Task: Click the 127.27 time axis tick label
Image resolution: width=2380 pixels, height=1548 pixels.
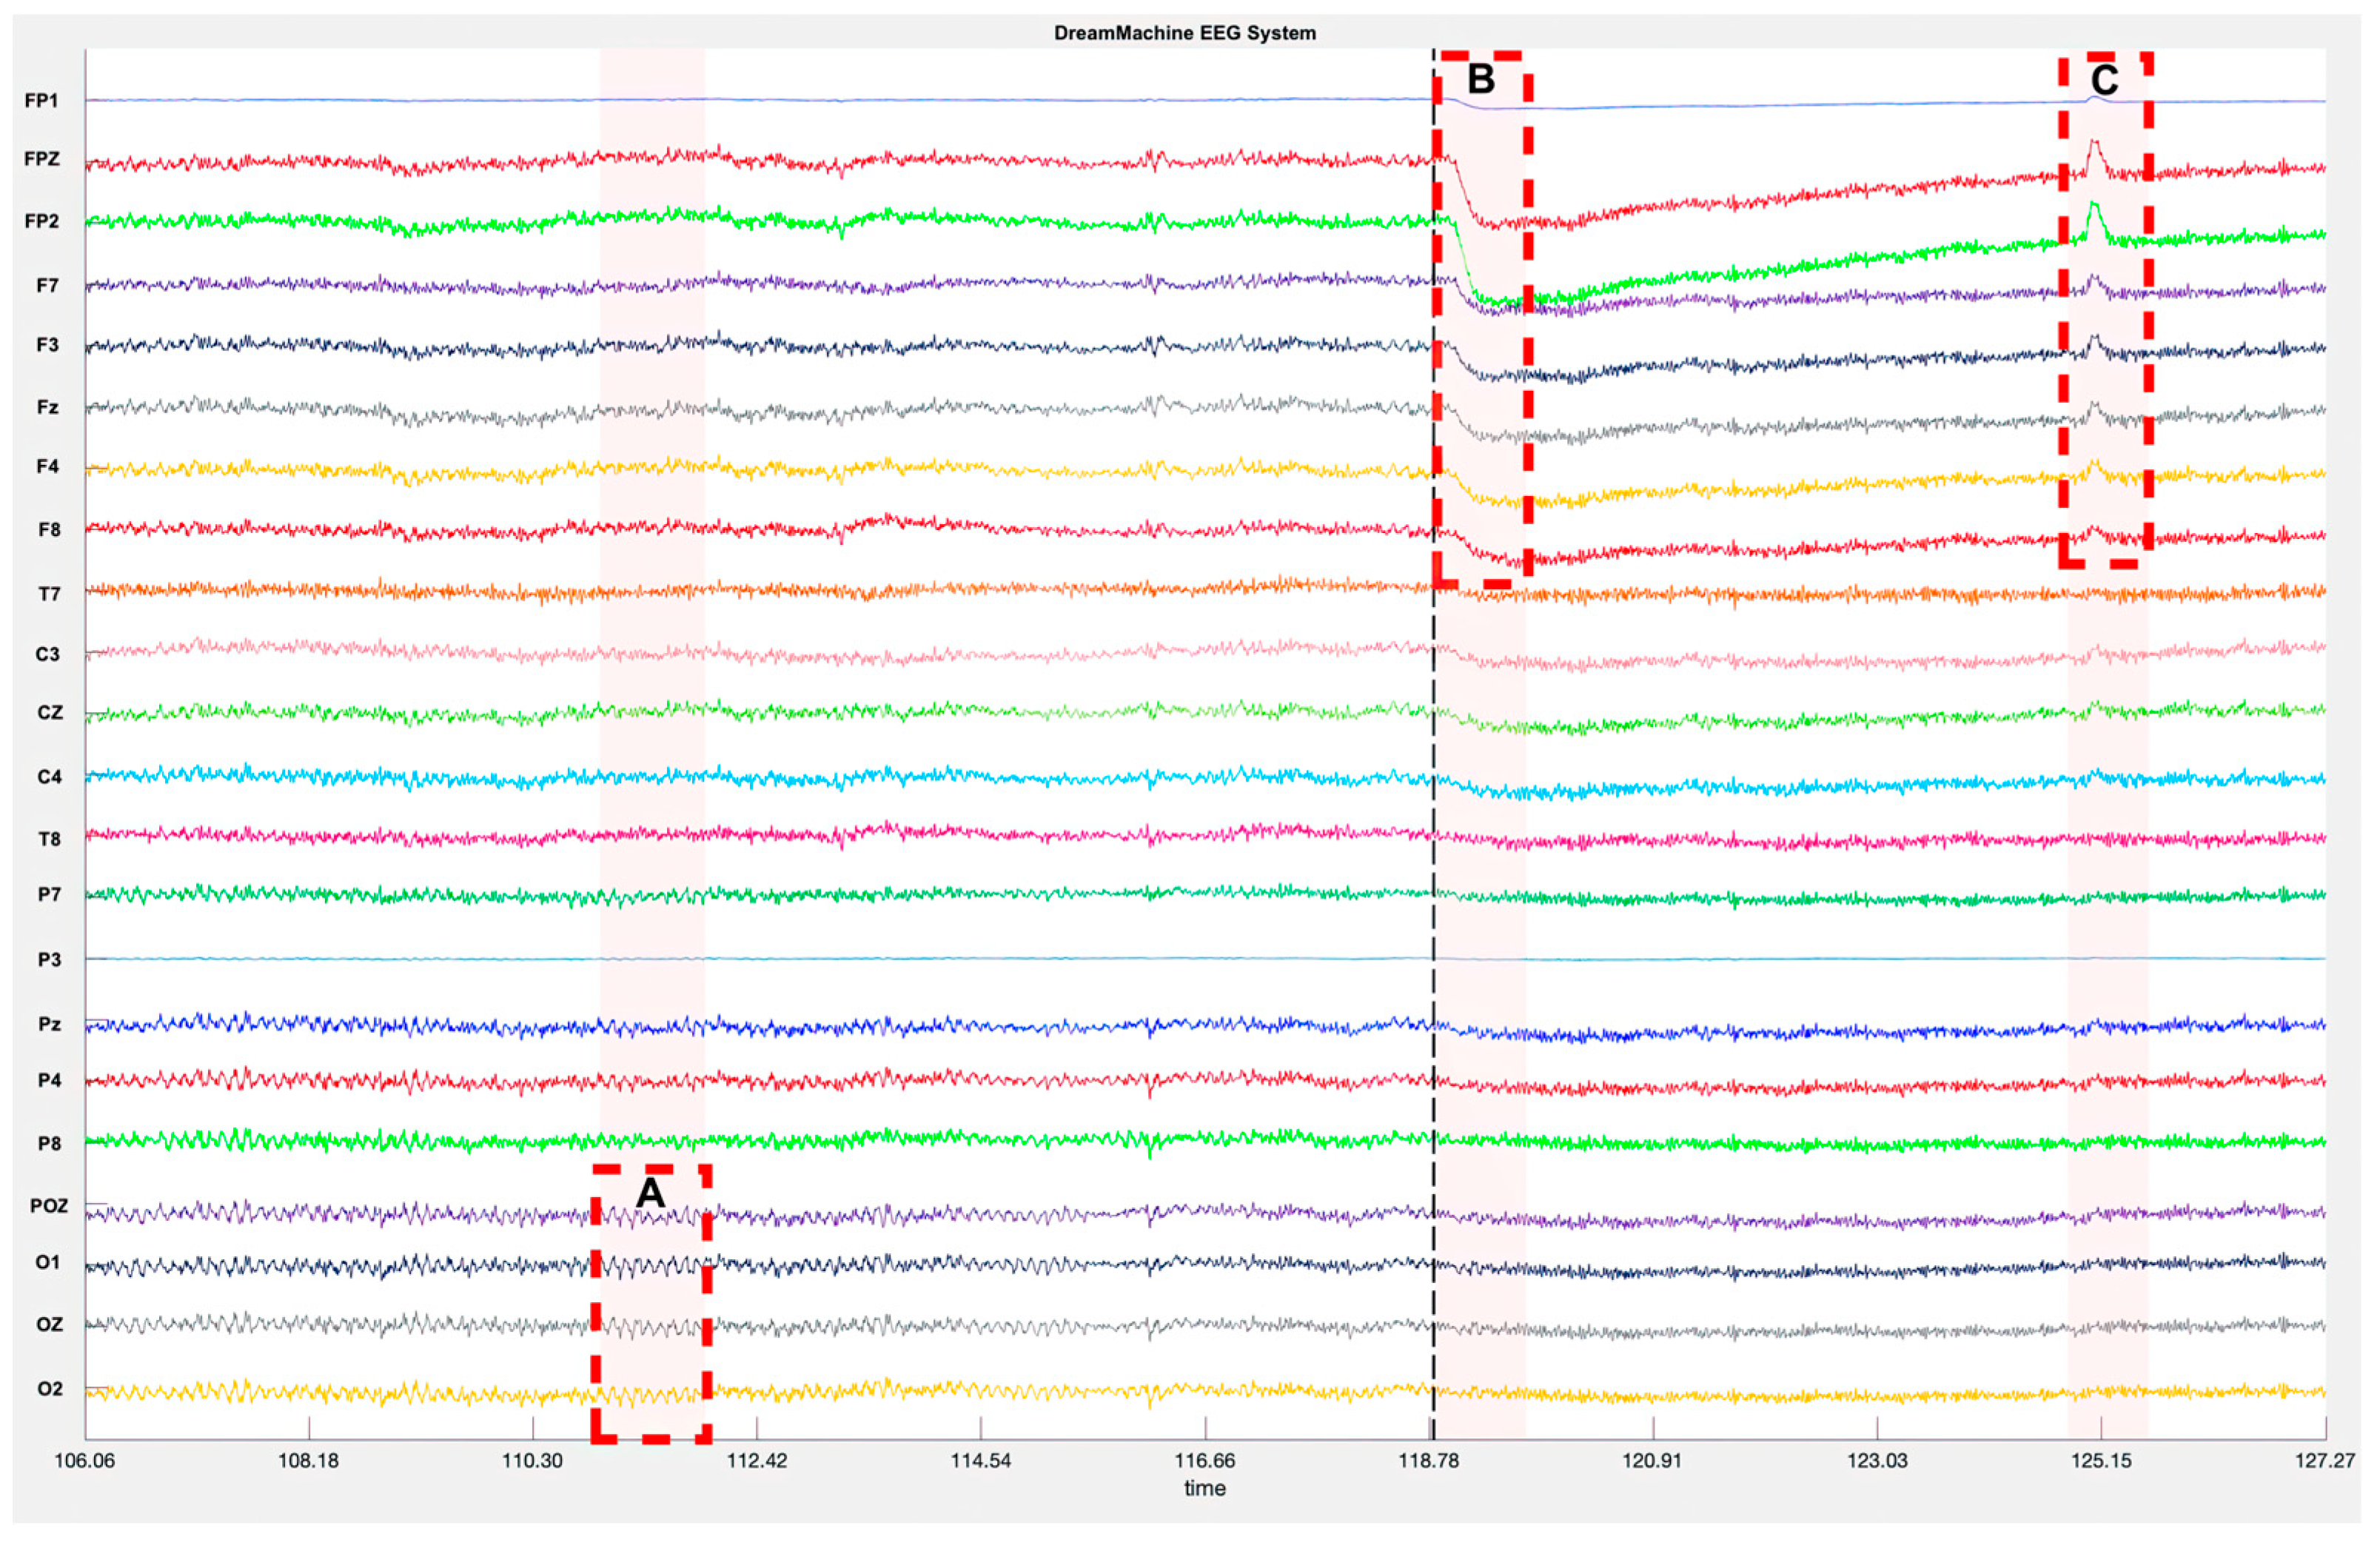Action: pos(2324,1461)
